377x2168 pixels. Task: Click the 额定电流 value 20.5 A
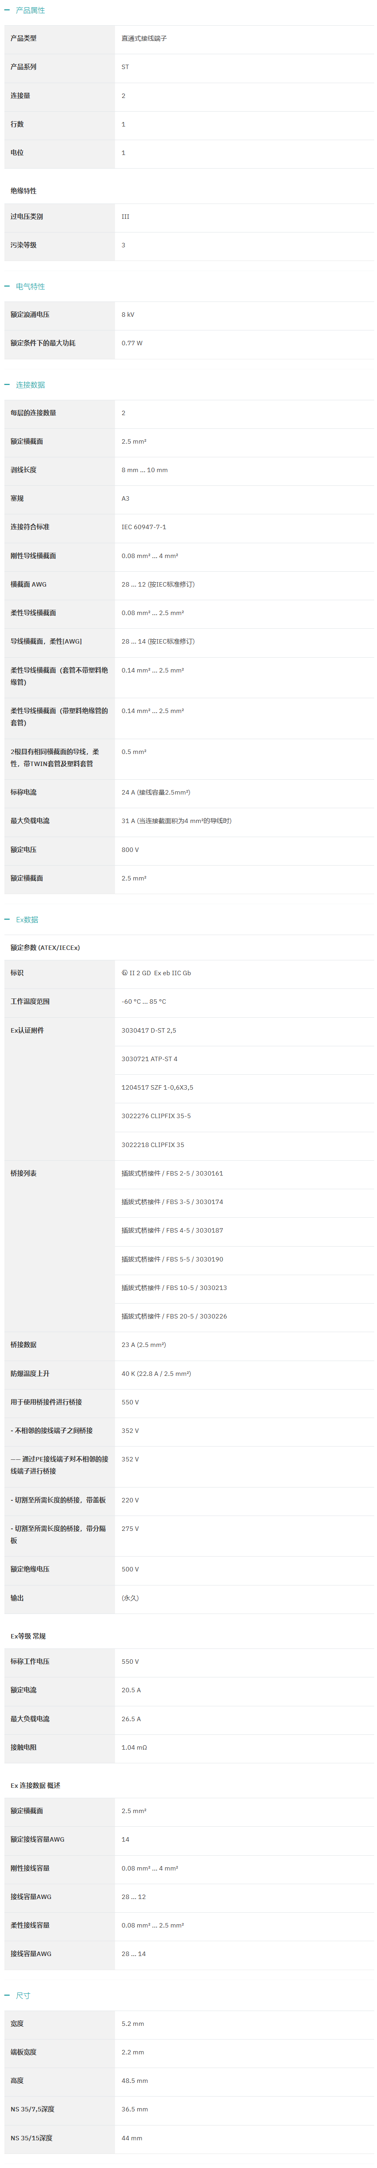131,1691
